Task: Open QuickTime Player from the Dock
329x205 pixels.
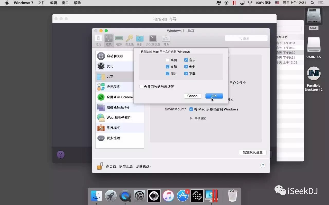Action: 125,196
